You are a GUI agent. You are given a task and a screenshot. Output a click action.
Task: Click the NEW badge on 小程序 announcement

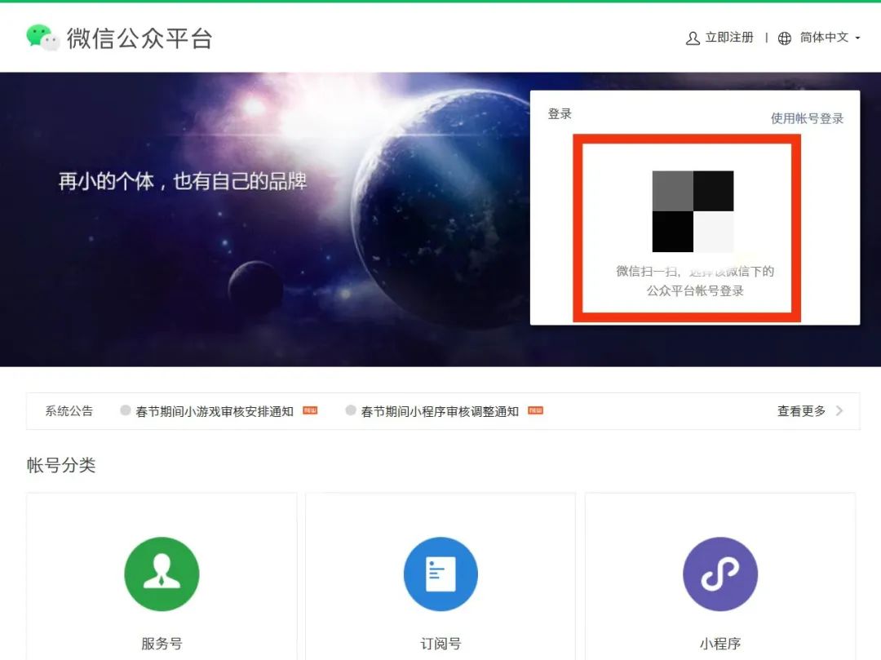(x=534, y=411)
